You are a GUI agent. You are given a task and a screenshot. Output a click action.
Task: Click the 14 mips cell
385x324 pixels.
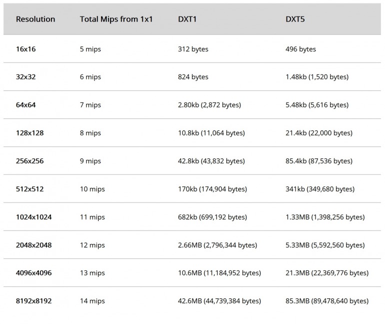(x=92, y=301)
